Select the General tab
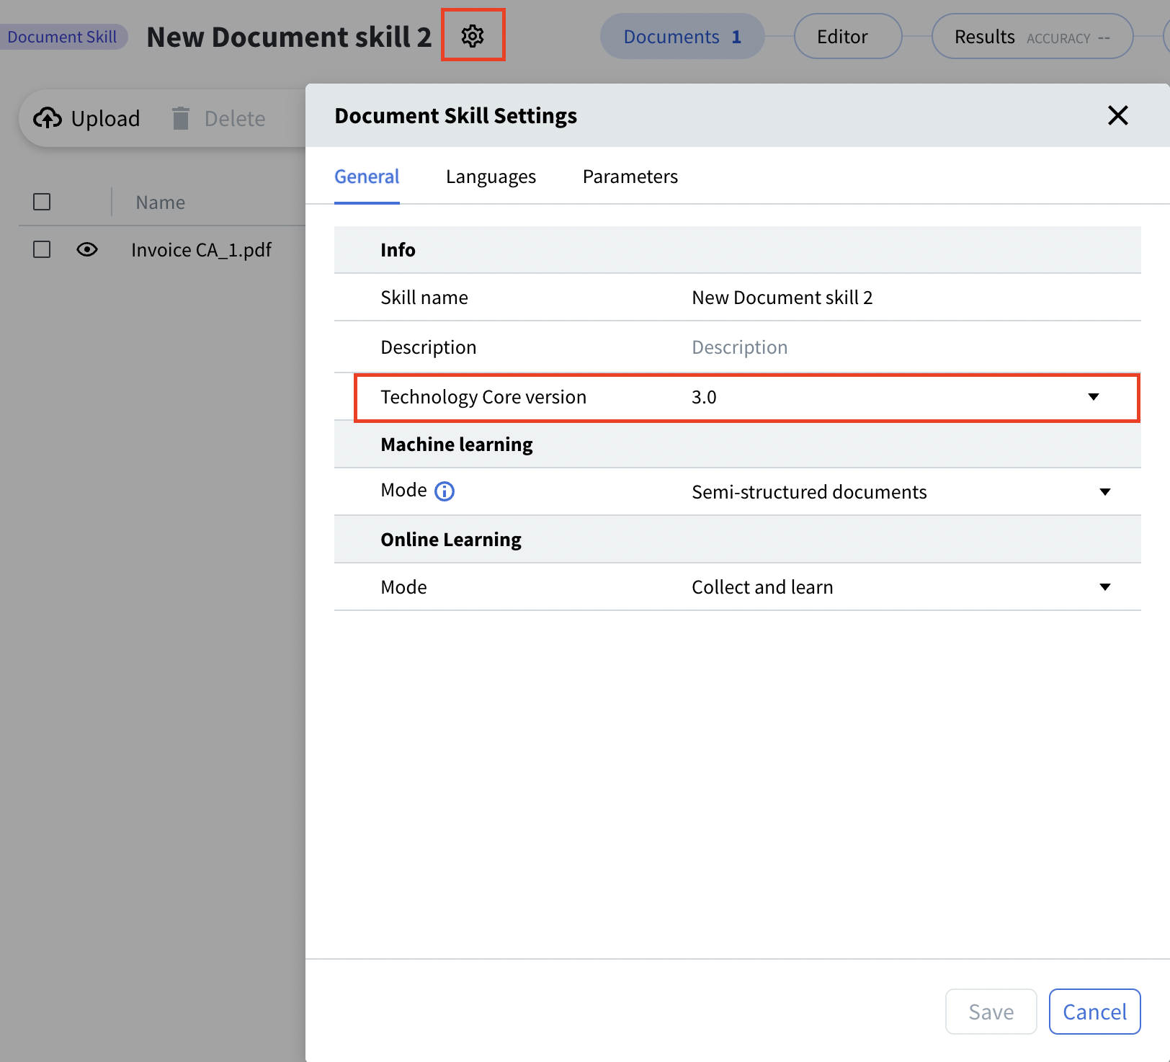 tap(367, 177)
